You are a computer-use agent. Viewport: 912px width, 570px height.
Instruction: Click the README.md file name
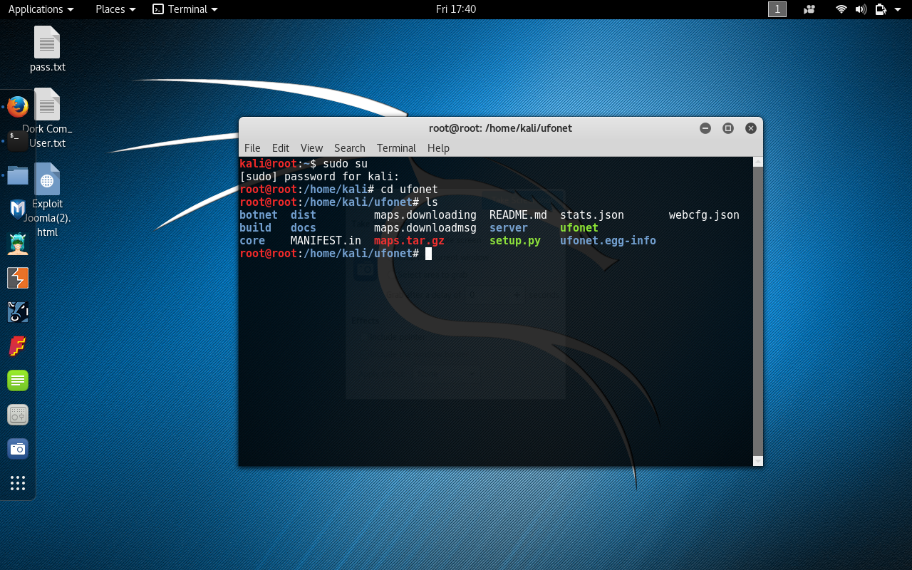[x=518, y=215]
